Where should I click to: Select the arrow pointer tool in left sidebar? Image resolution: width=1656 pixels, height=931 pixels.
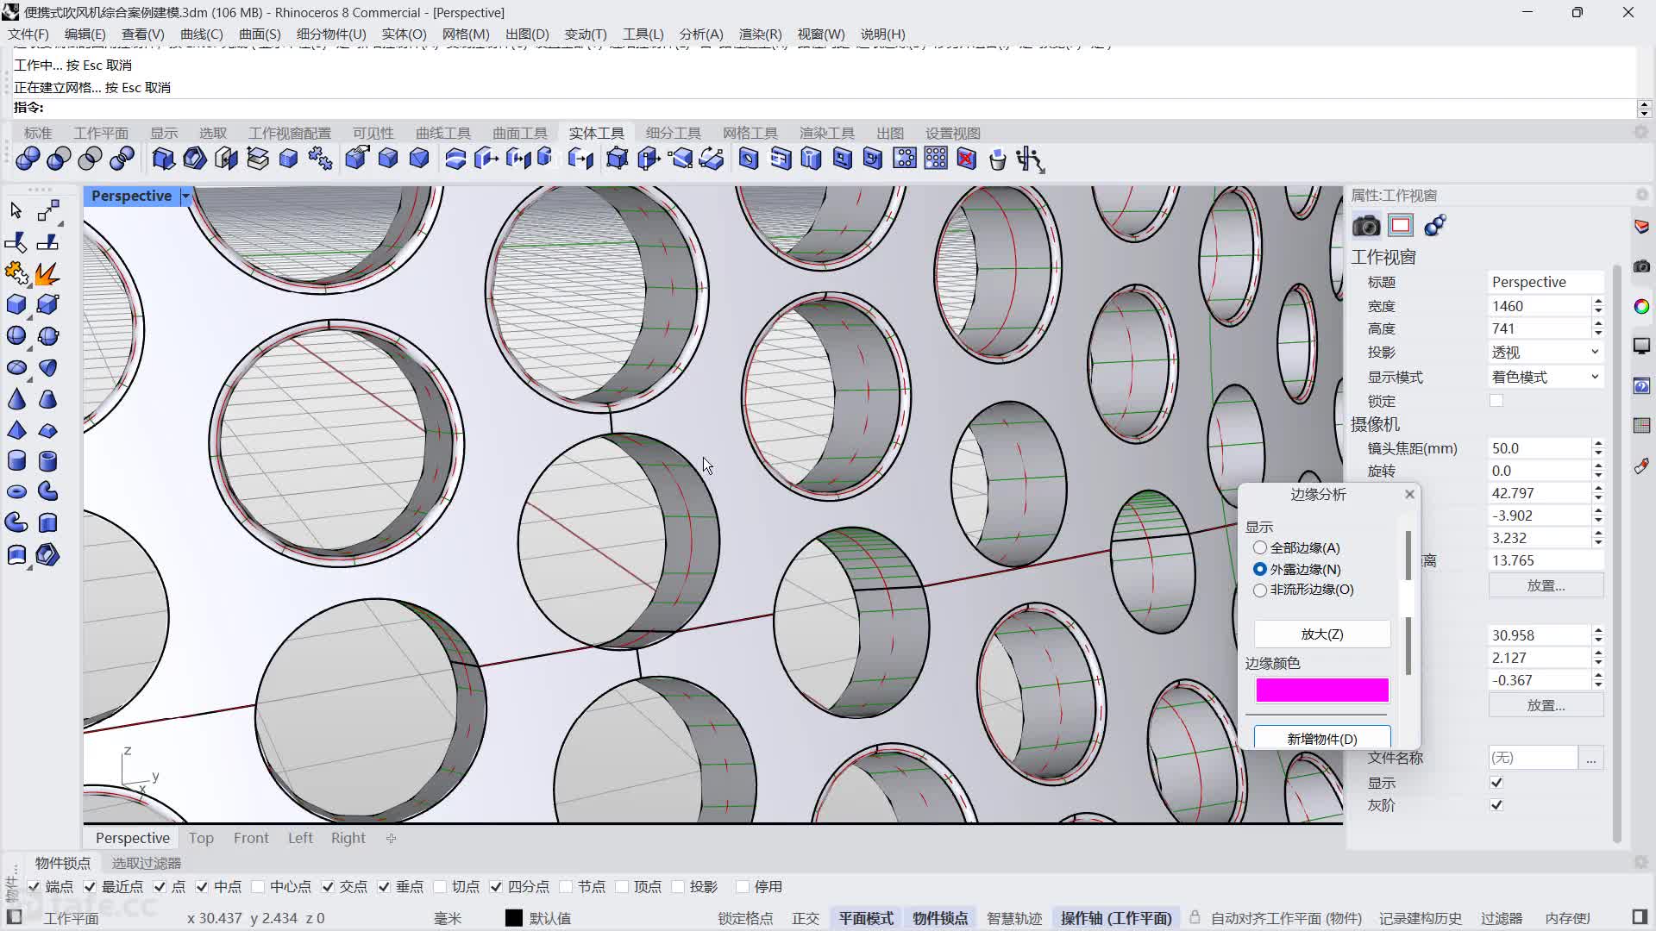(16, 211)
